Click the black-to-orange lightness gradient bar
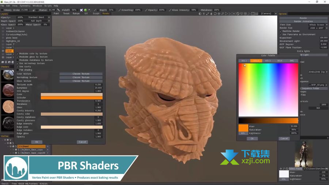Screen dimensions: 329x185 pyautogui.click(x=268, y=121)
